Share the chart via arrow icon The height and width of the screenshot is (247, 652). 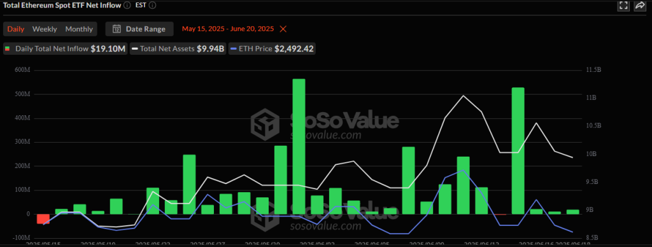(639, 5)
